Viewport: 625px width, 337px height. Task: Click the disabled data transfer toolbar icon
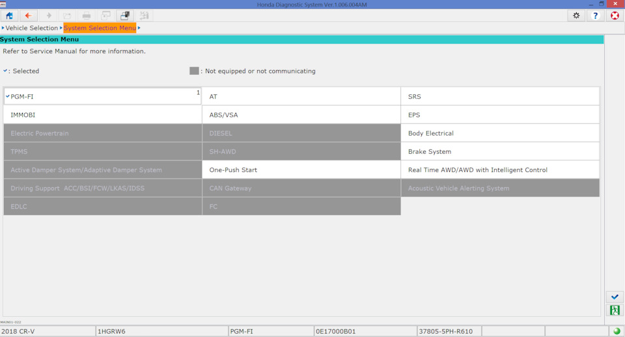[x=144, y=16]
